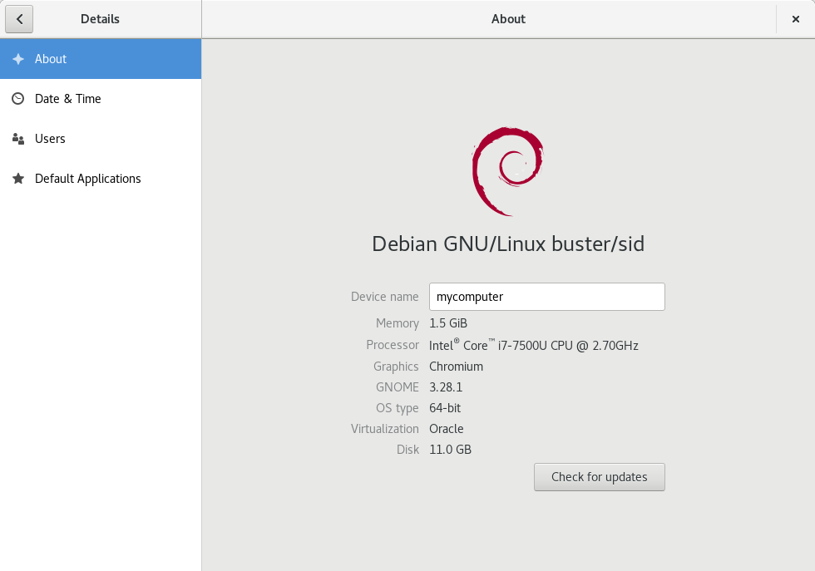Click the Debian GNU/Linux buster/sid heading
815x571 pixels.
point(508,244)
